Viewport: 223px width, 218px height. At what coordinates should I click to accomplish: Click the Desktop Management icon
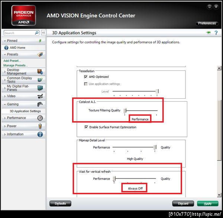tap(40, 72)
